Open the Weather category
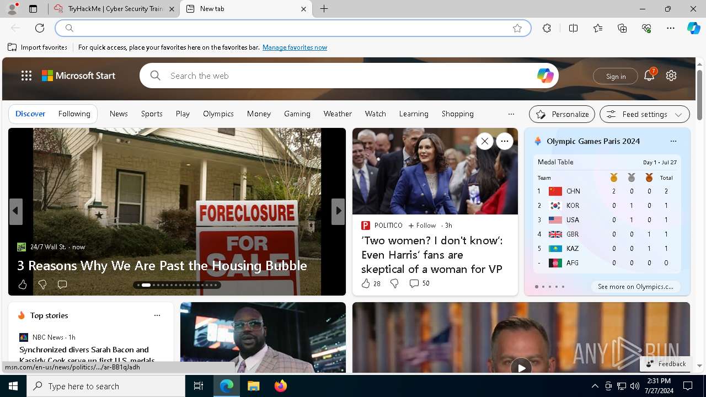This screenshot has height=397, width=706. pos(338,114)
